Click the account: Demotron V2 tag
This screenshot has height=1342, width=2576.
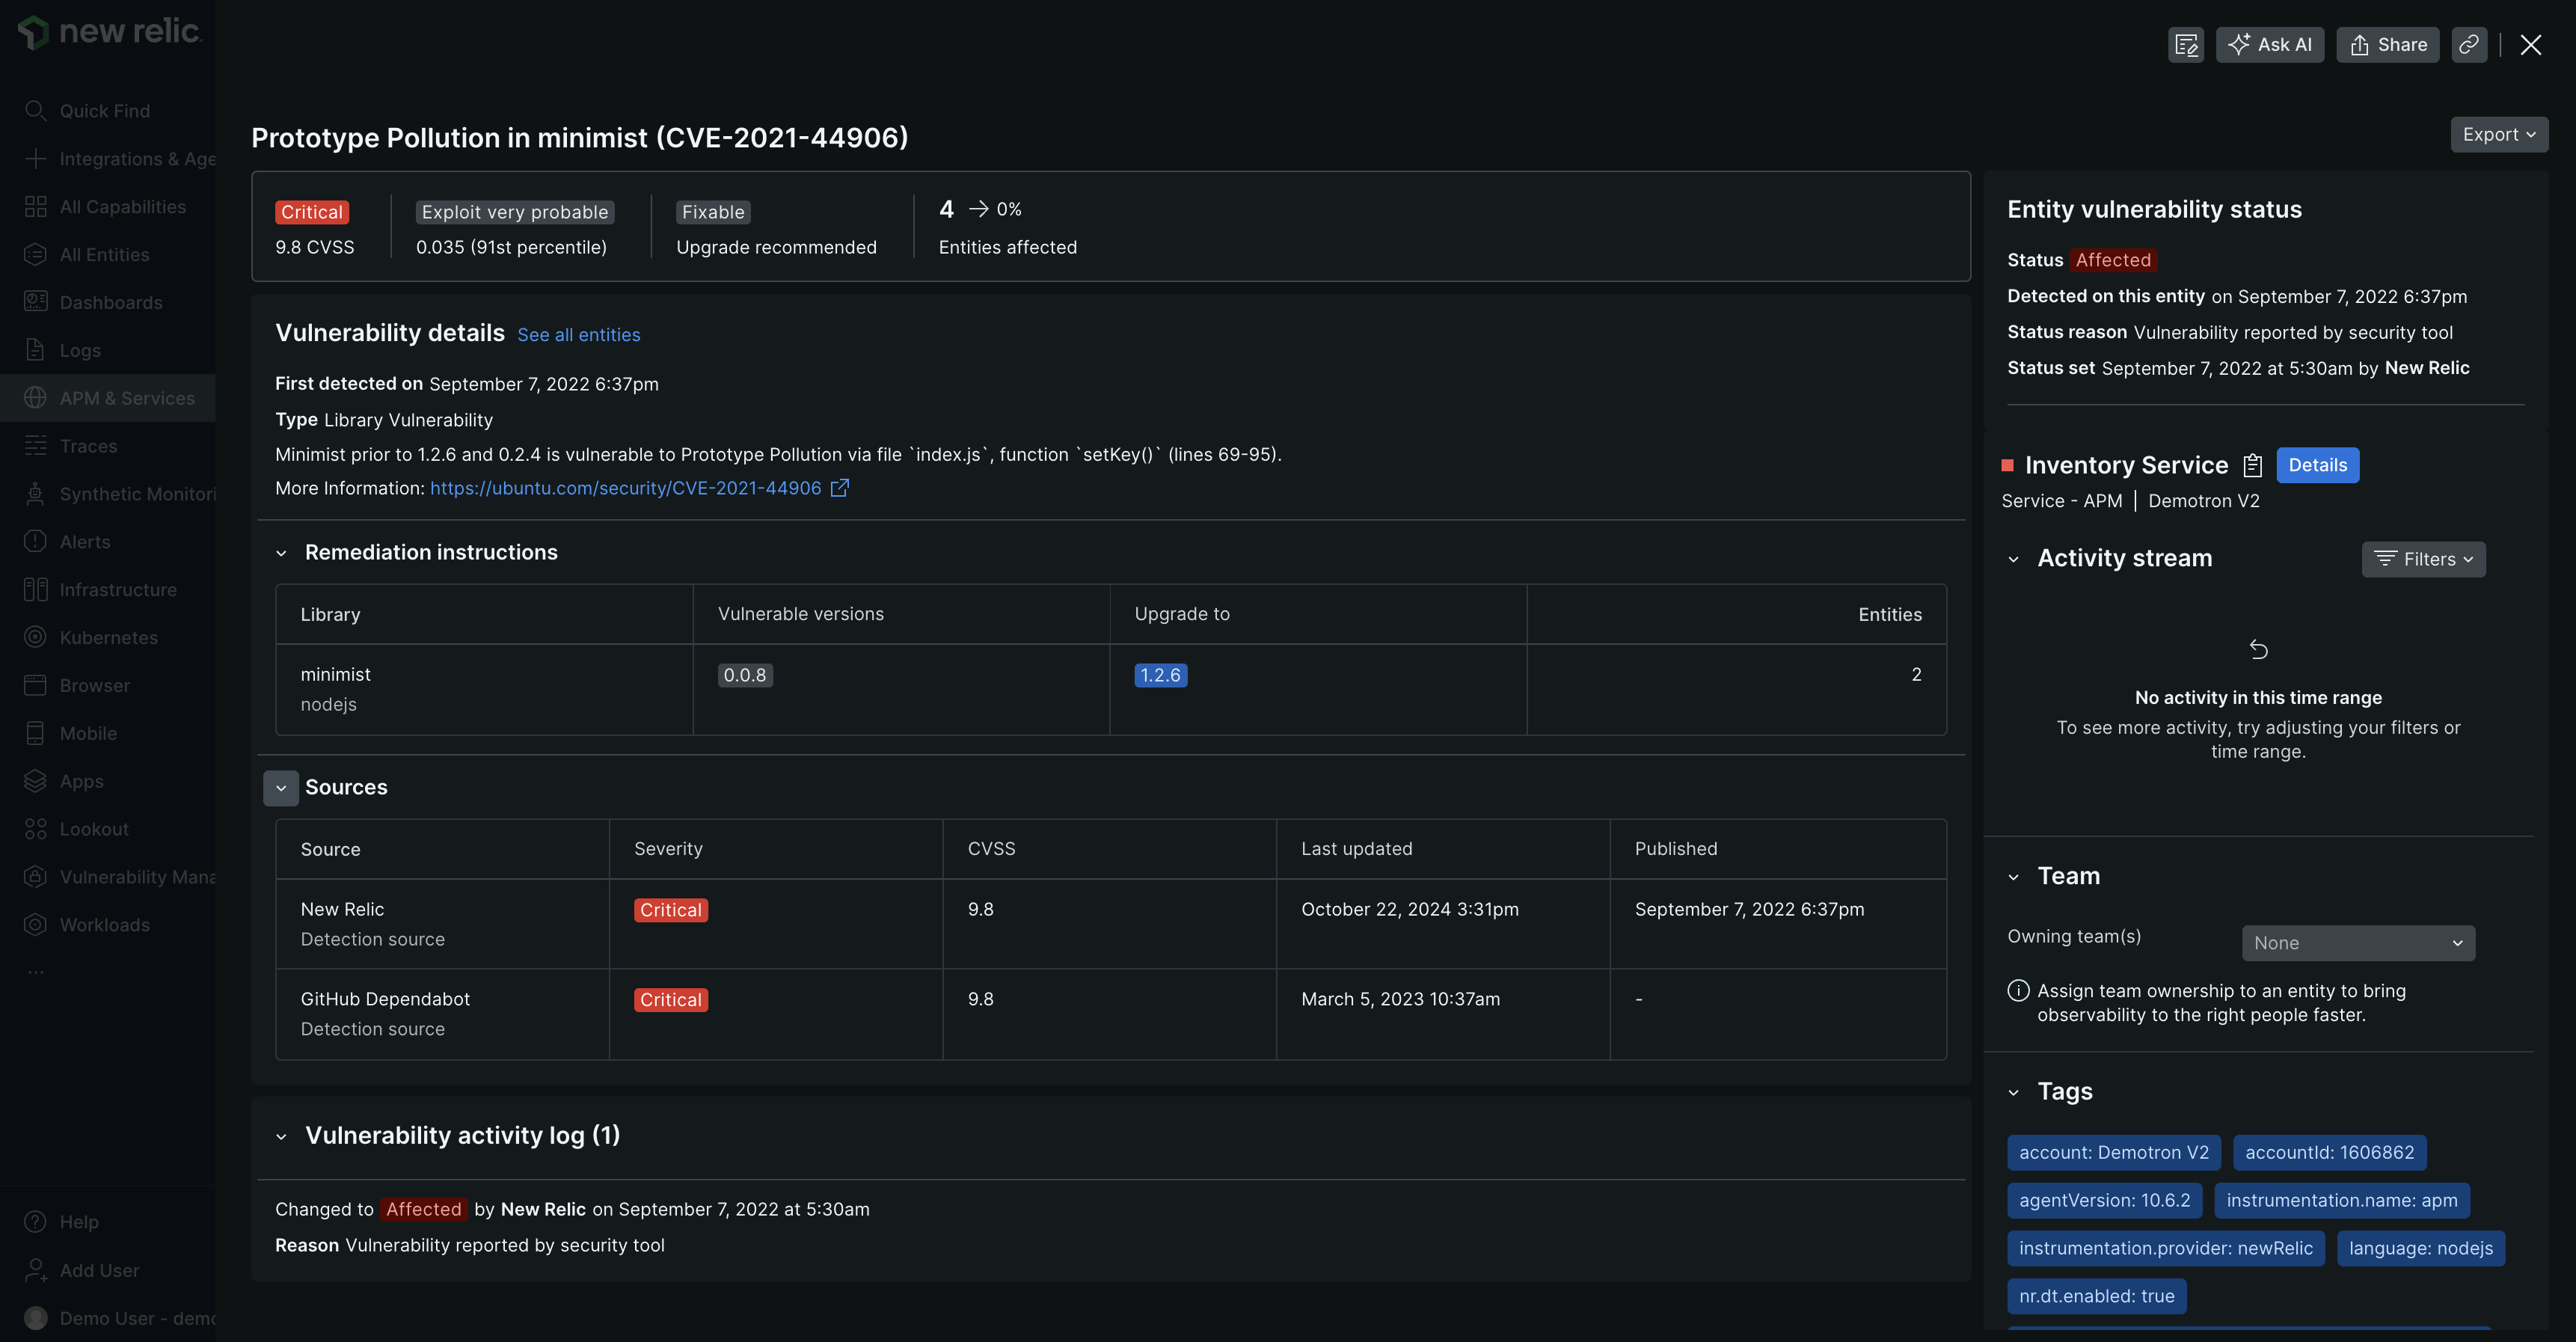click(x=2113, y=1153)
